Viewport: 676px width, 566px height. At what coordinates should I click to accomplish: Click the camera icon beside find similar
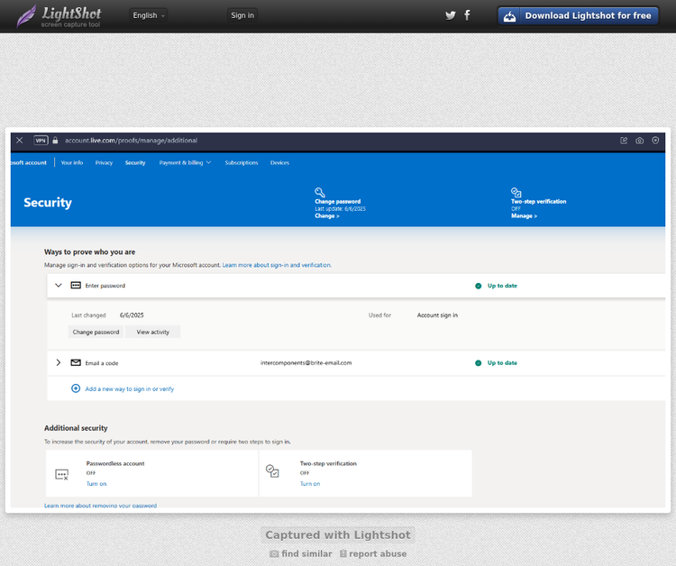coord(274,553)
